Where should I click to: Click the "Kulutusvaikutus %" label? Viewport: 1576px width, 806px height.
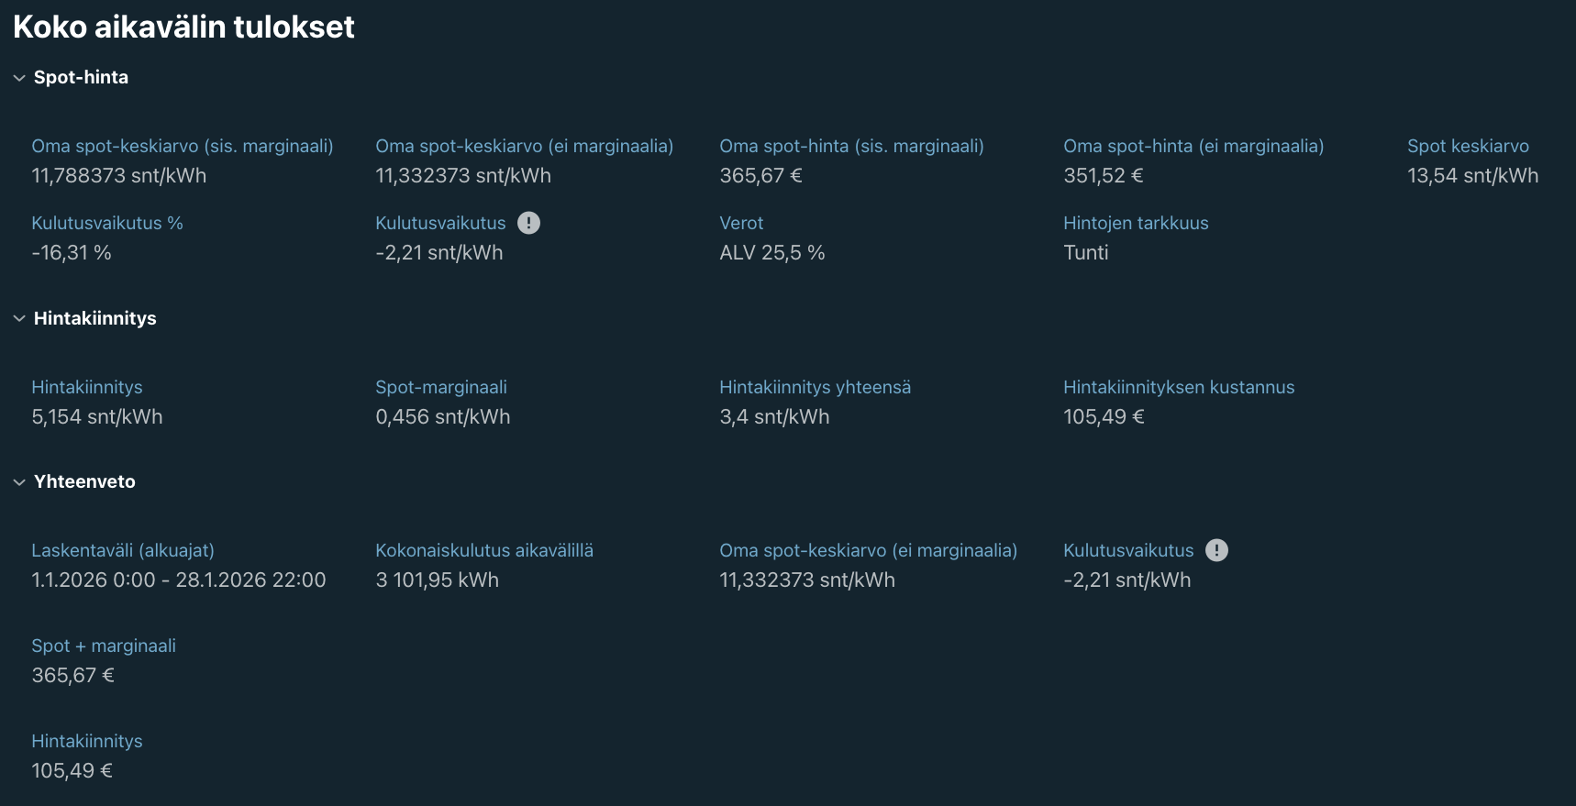tap(106, 223)
